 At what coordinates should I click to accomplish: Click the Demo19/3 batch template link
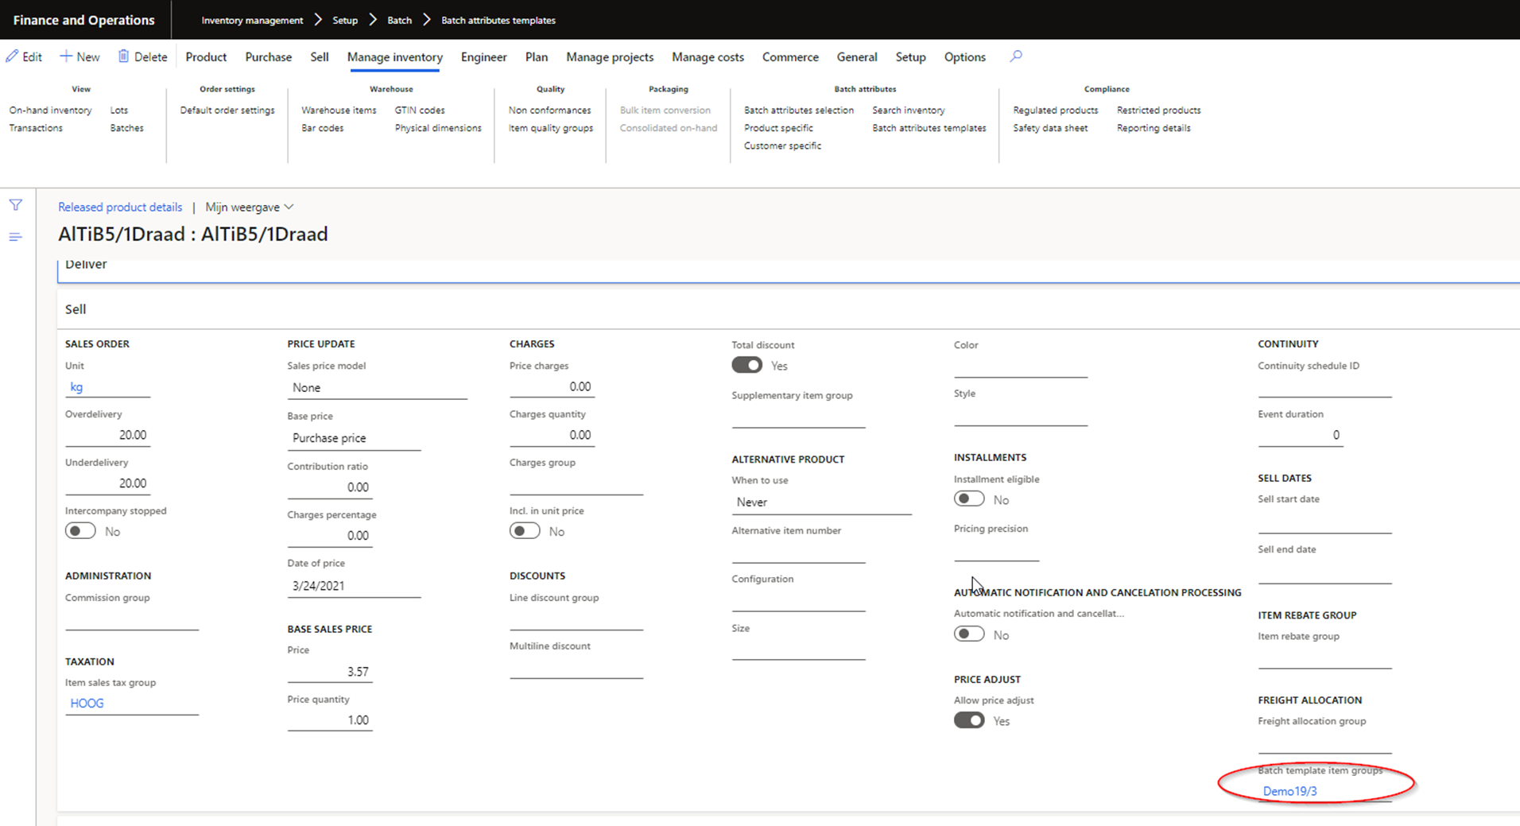click(1289, 791)
